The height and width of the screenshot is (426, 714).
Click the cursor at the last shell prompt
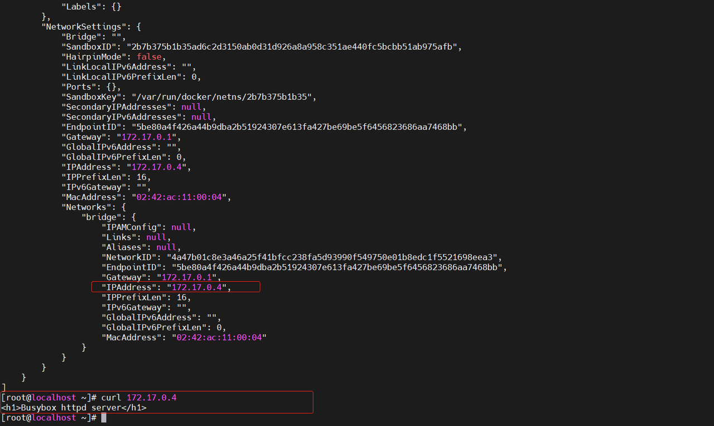[x=103, y=418]
